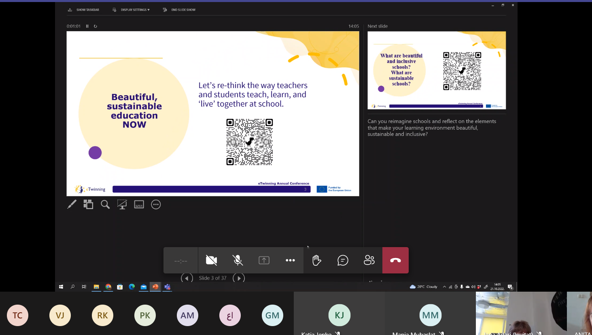Toggle black out slide show

(122, 205)
